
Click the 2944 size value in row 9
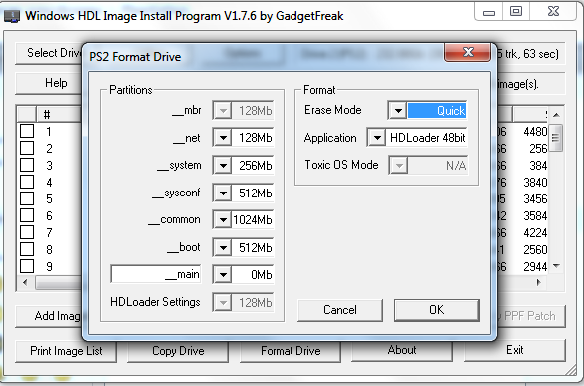(x=535, y=267)
